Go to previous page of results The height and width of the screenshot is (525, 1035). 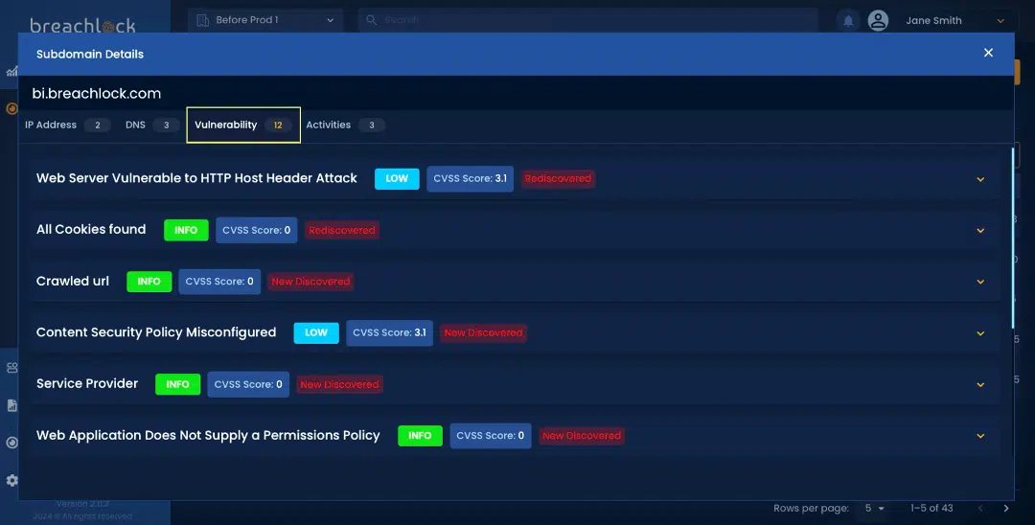(x=981, y=508)
